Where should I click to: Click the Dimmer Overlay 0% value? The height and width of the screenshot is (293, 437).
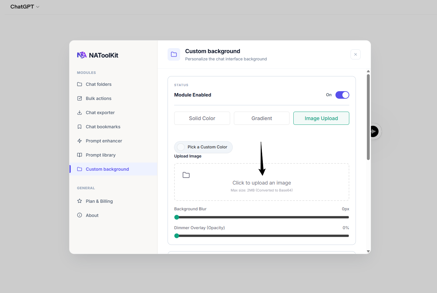click(x=346, y=228)
